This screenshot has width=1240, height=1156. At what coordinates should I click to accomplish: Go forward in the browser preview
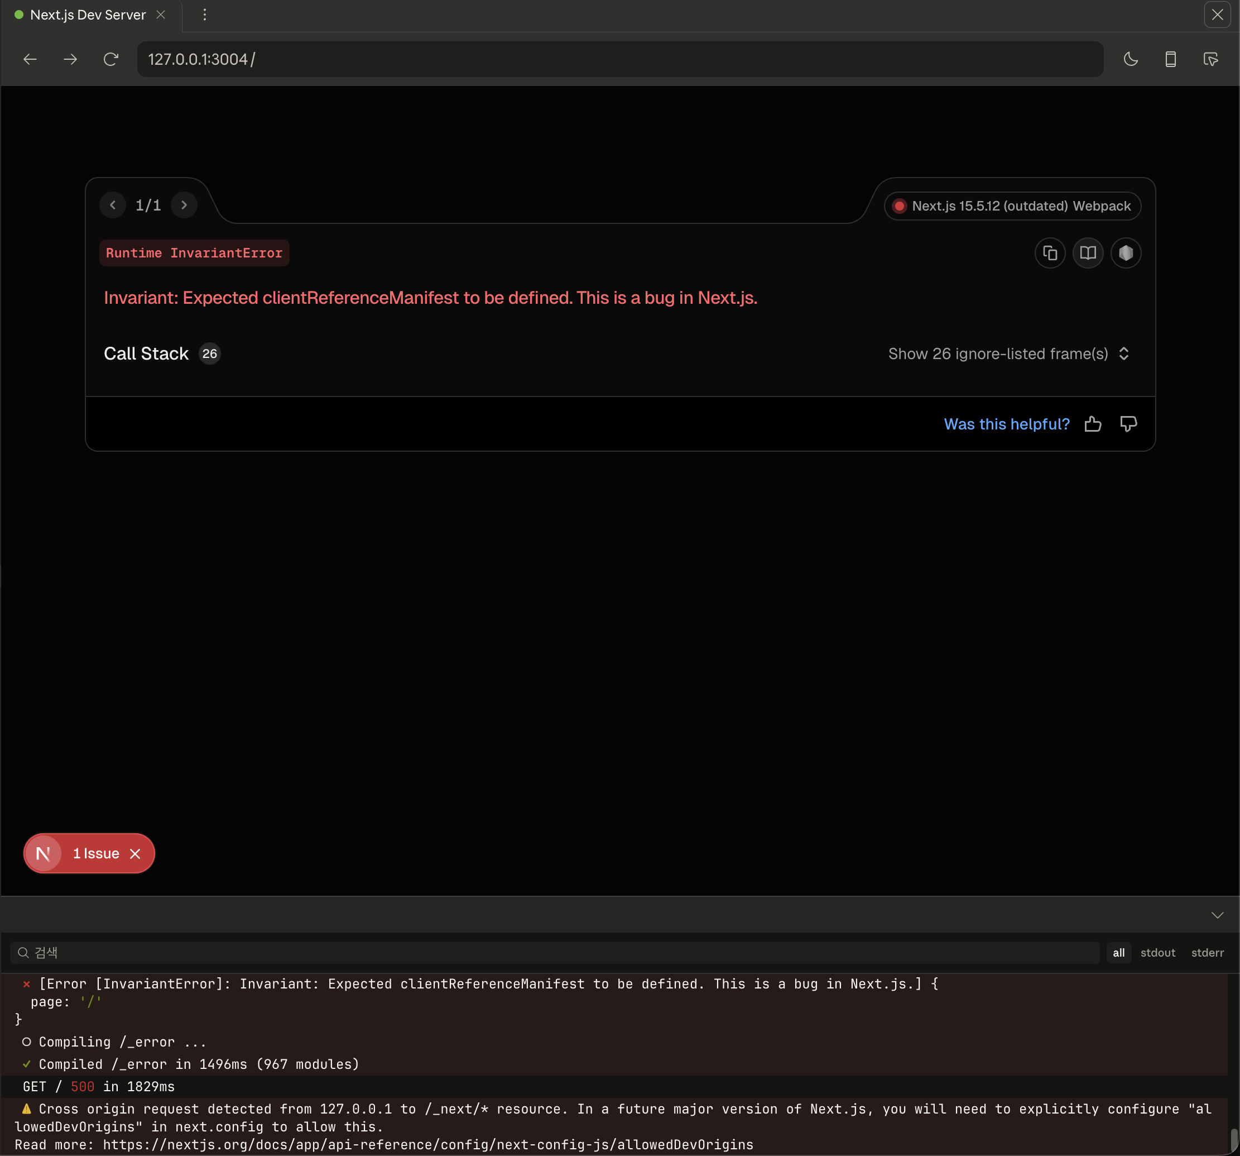pyautogui.click(x=70, y=59)
